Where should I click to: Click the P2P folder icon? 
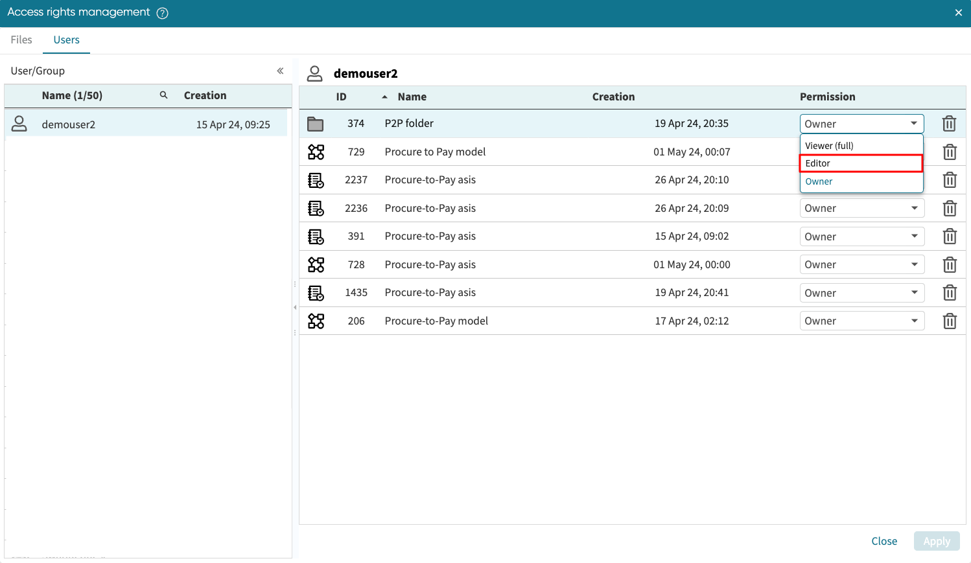(x=316, y=124)
